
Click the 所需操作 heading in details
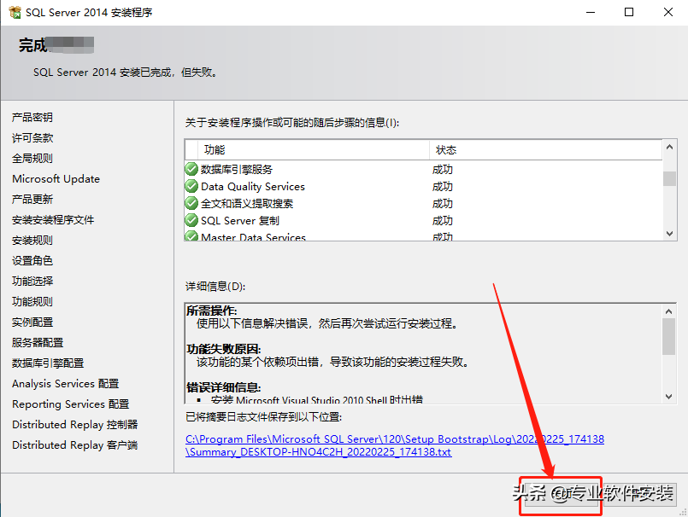point(211,311)
